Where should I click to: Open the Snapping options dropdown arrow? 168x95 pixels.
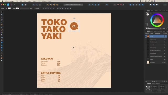123,5
